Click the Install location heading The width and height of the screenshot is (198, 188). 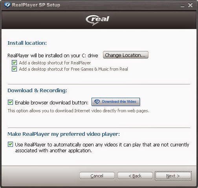coord(27,43)
